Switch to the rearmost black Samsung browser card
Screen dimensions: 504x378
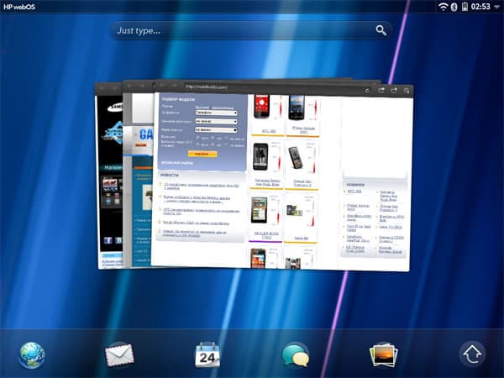[110, 174]
